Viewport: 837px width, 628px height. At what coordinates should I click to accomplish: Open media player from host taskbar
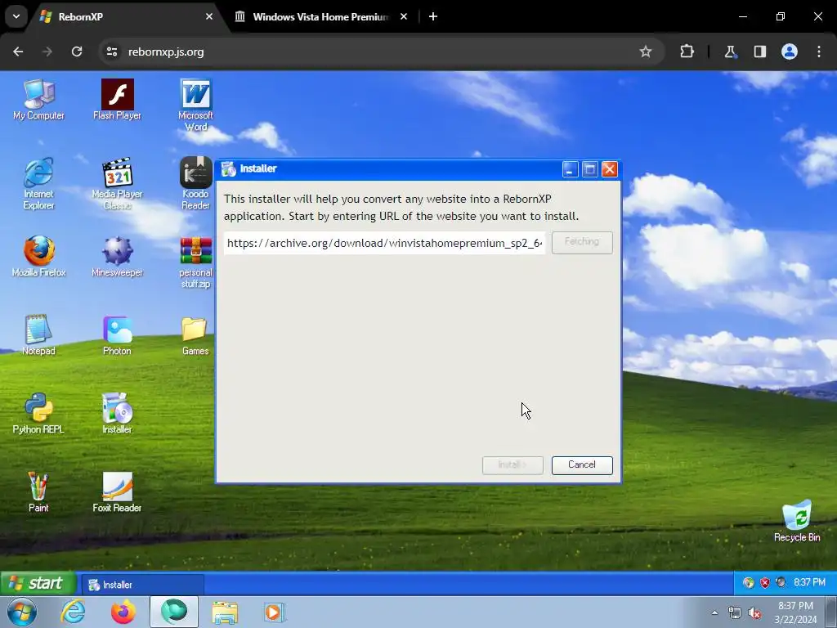point(275,612)
